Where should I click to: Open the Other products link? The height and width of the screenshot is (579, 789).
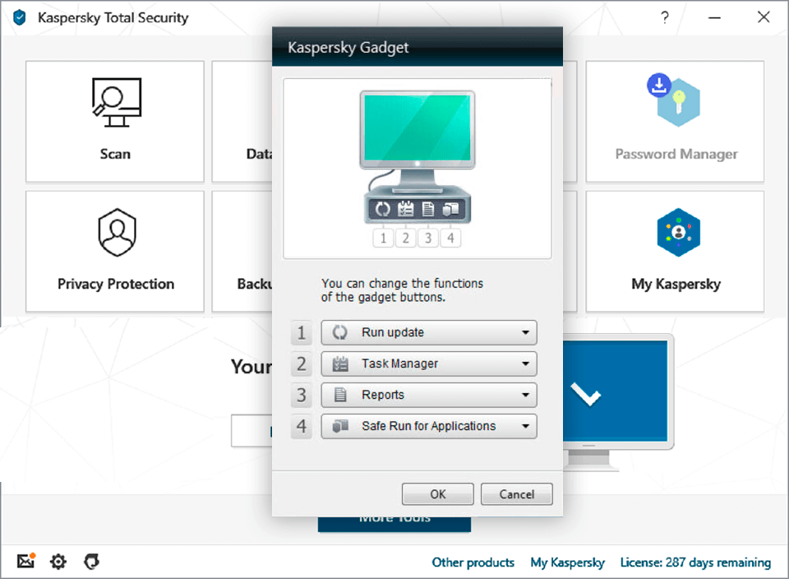point(473,563)
